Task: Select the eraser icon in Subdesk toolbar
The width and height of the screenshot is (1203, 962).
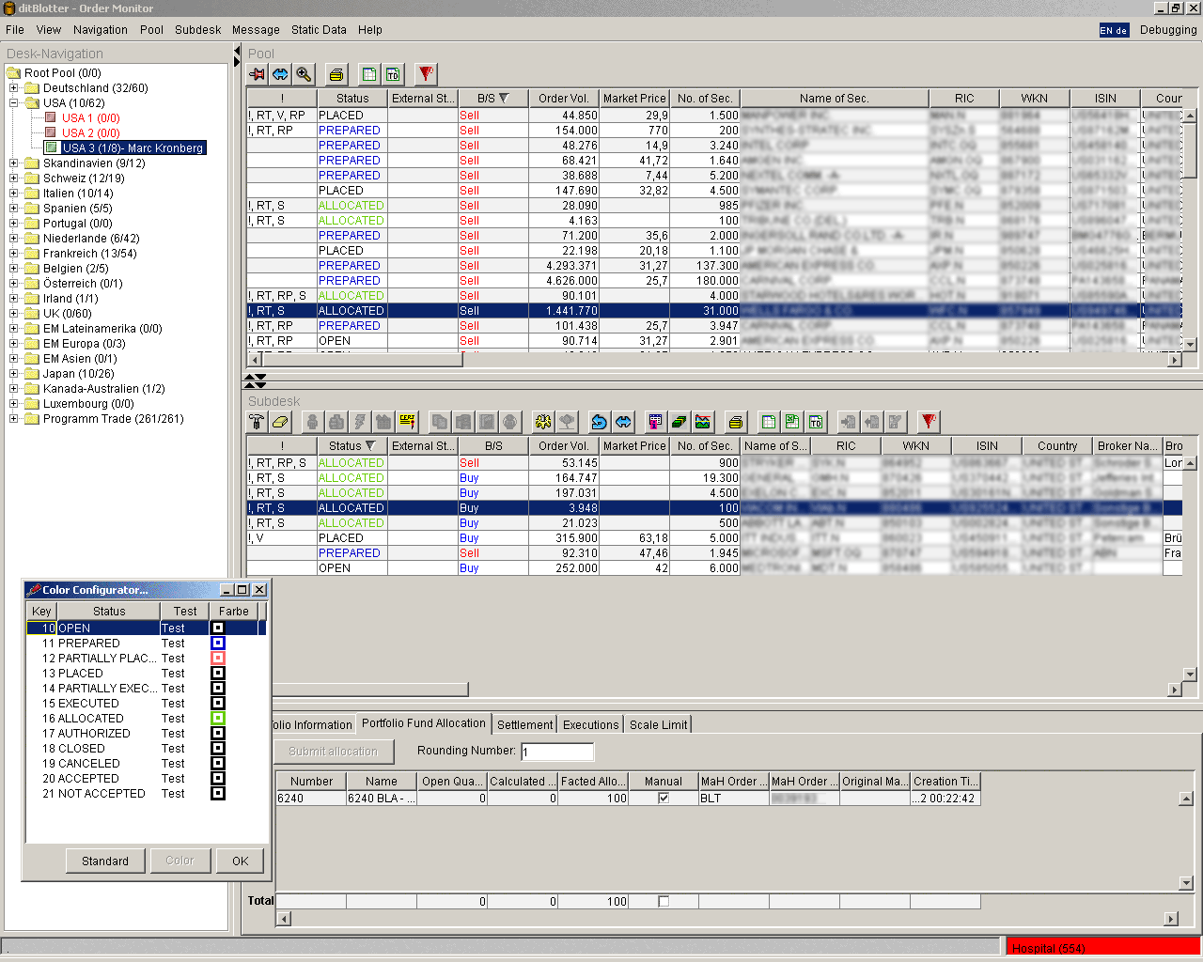Action: pos(280,422)
